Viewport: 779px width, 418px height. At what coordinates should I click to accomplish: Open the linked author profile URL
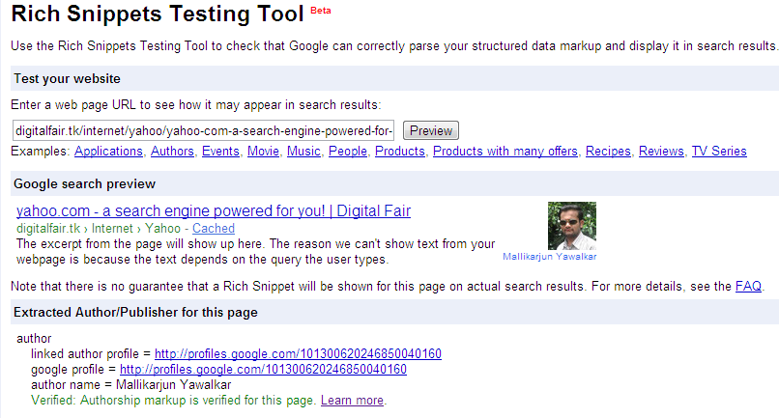coord(298,354)
